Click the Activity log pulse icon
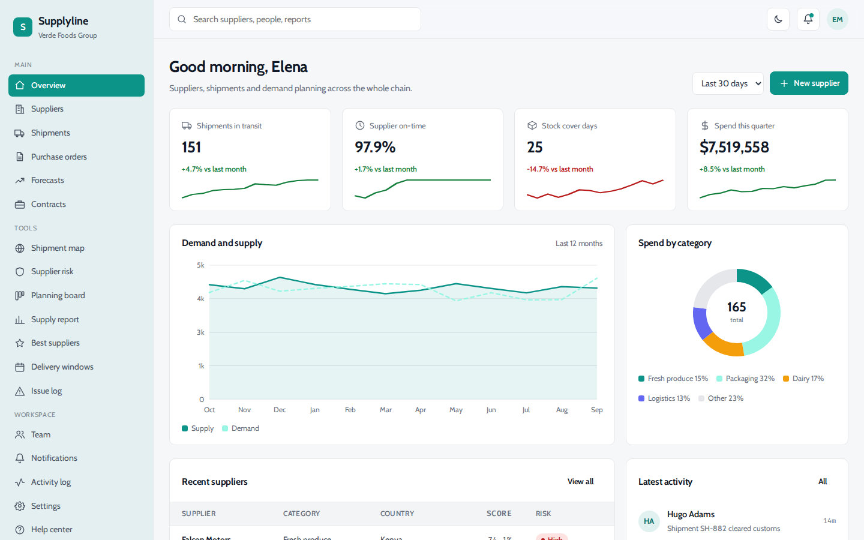Image resolution: width=864 pixels, height=540 pixels. [20, 482]
